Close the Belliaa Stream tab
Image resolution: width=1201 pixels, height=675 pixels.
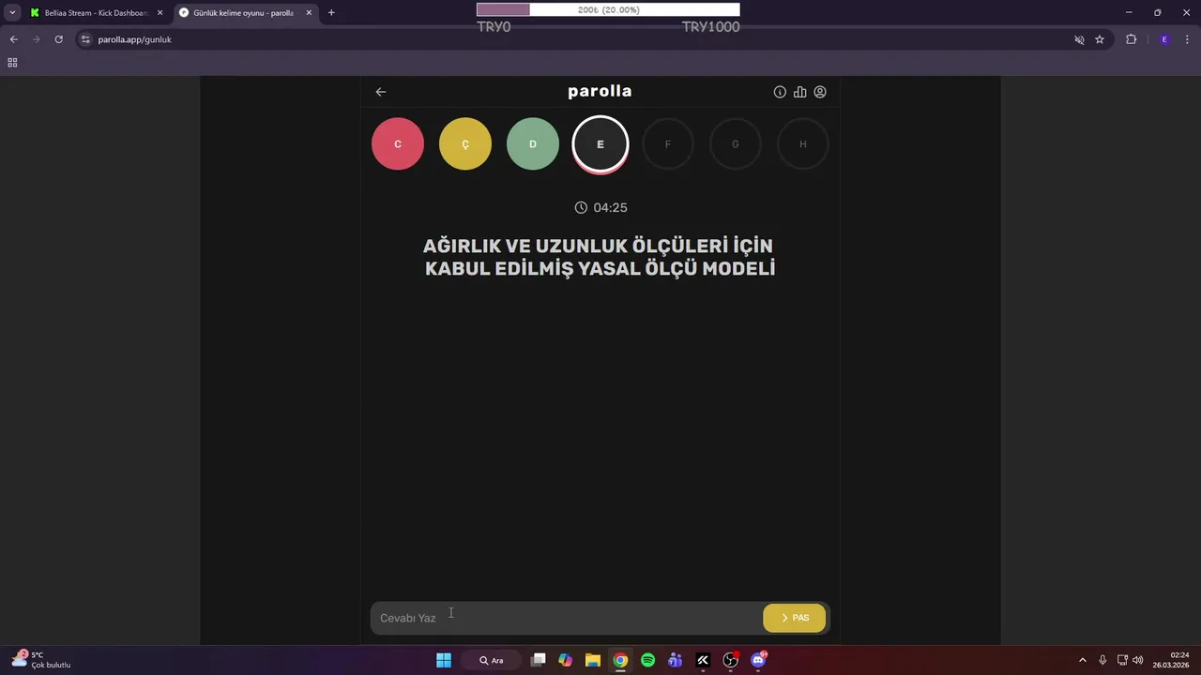[x=160, y=13]
